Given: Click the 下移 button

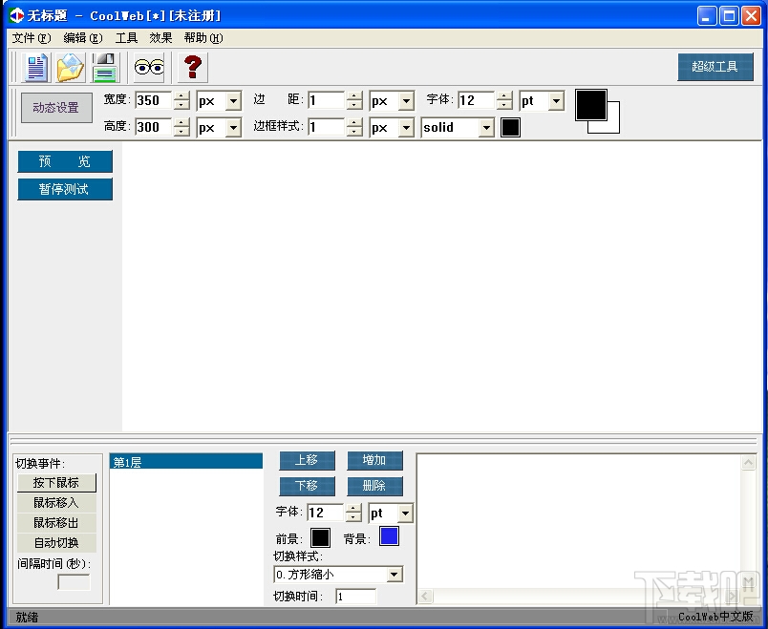Looking at the screenshot, I should pyautogui.click(x=307, y=486).
